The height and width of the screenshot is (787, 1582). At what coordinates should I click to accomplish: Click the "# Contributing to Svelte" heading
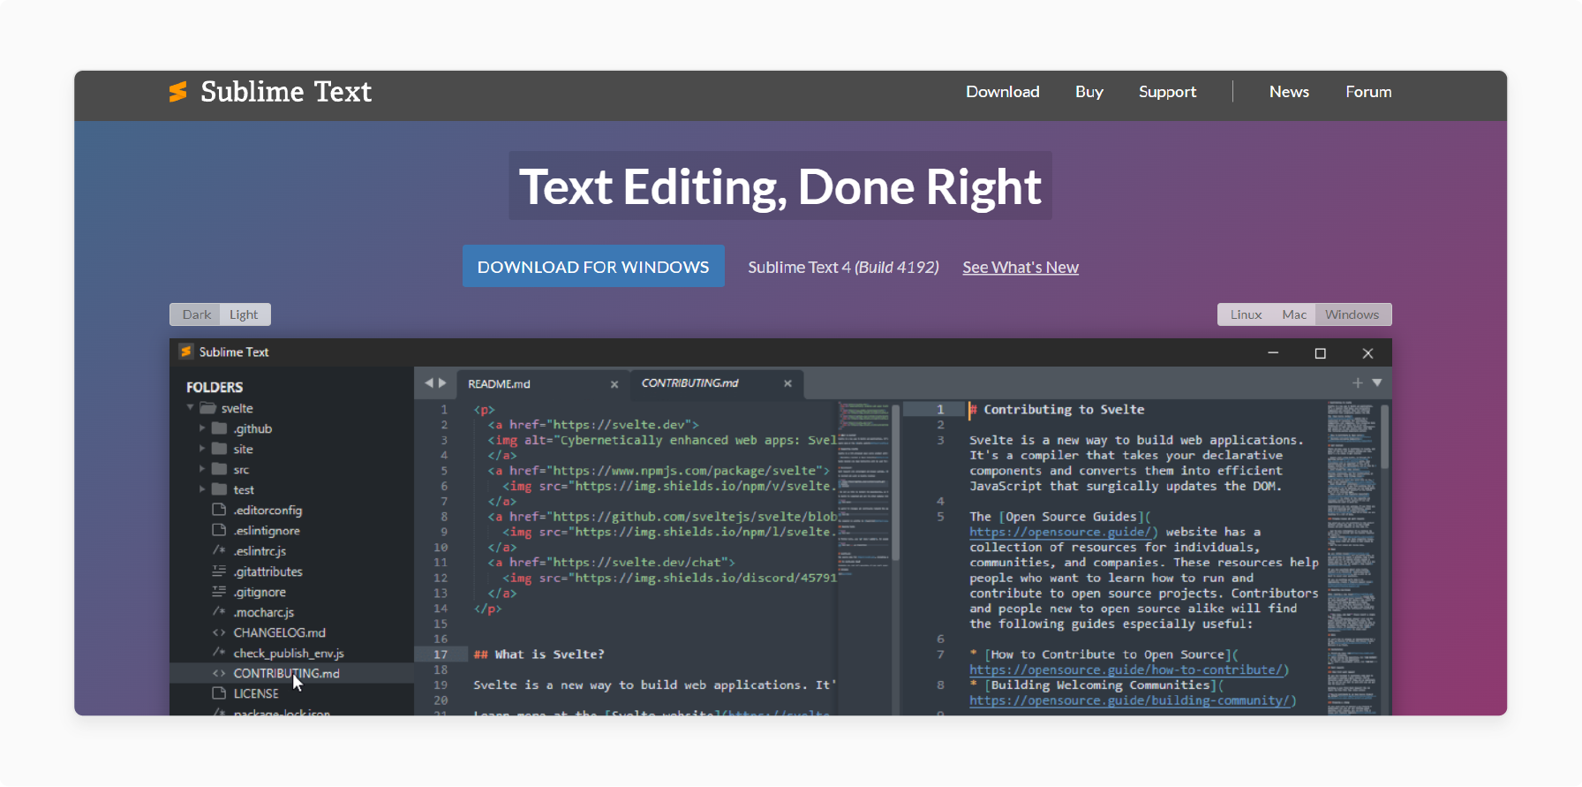1057,410
